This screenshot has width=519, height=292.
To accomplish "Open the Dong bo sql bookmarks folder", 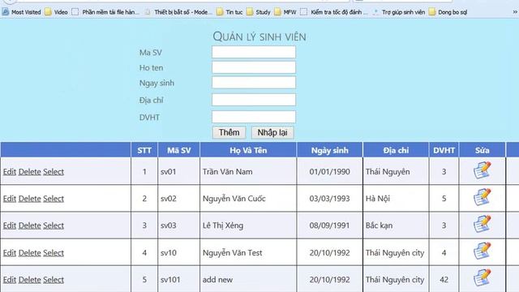I will (448, 12).
